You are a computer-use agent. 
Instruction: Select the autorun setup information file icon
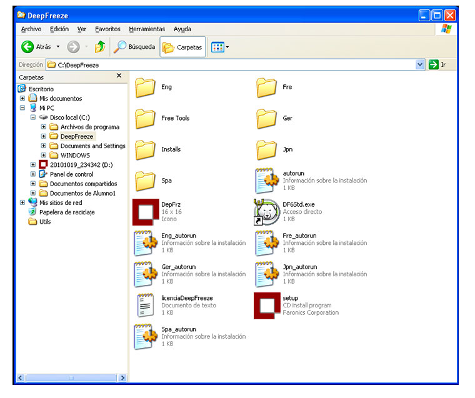pyautogui.click(x=267, y=181)
